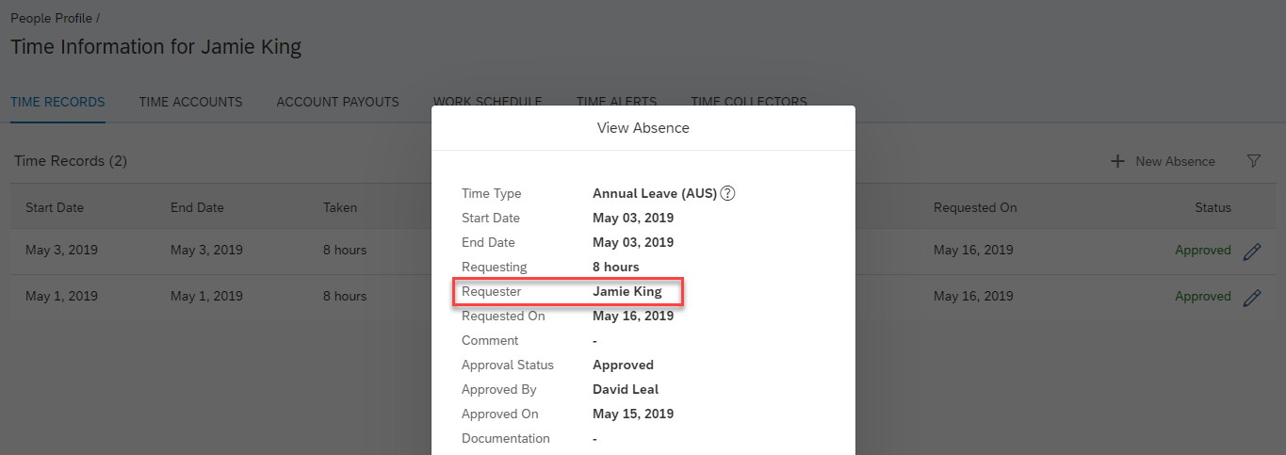Open the Time Alerts tab
This screenshot has height=455, width=1286.
[x=616, y=102]
